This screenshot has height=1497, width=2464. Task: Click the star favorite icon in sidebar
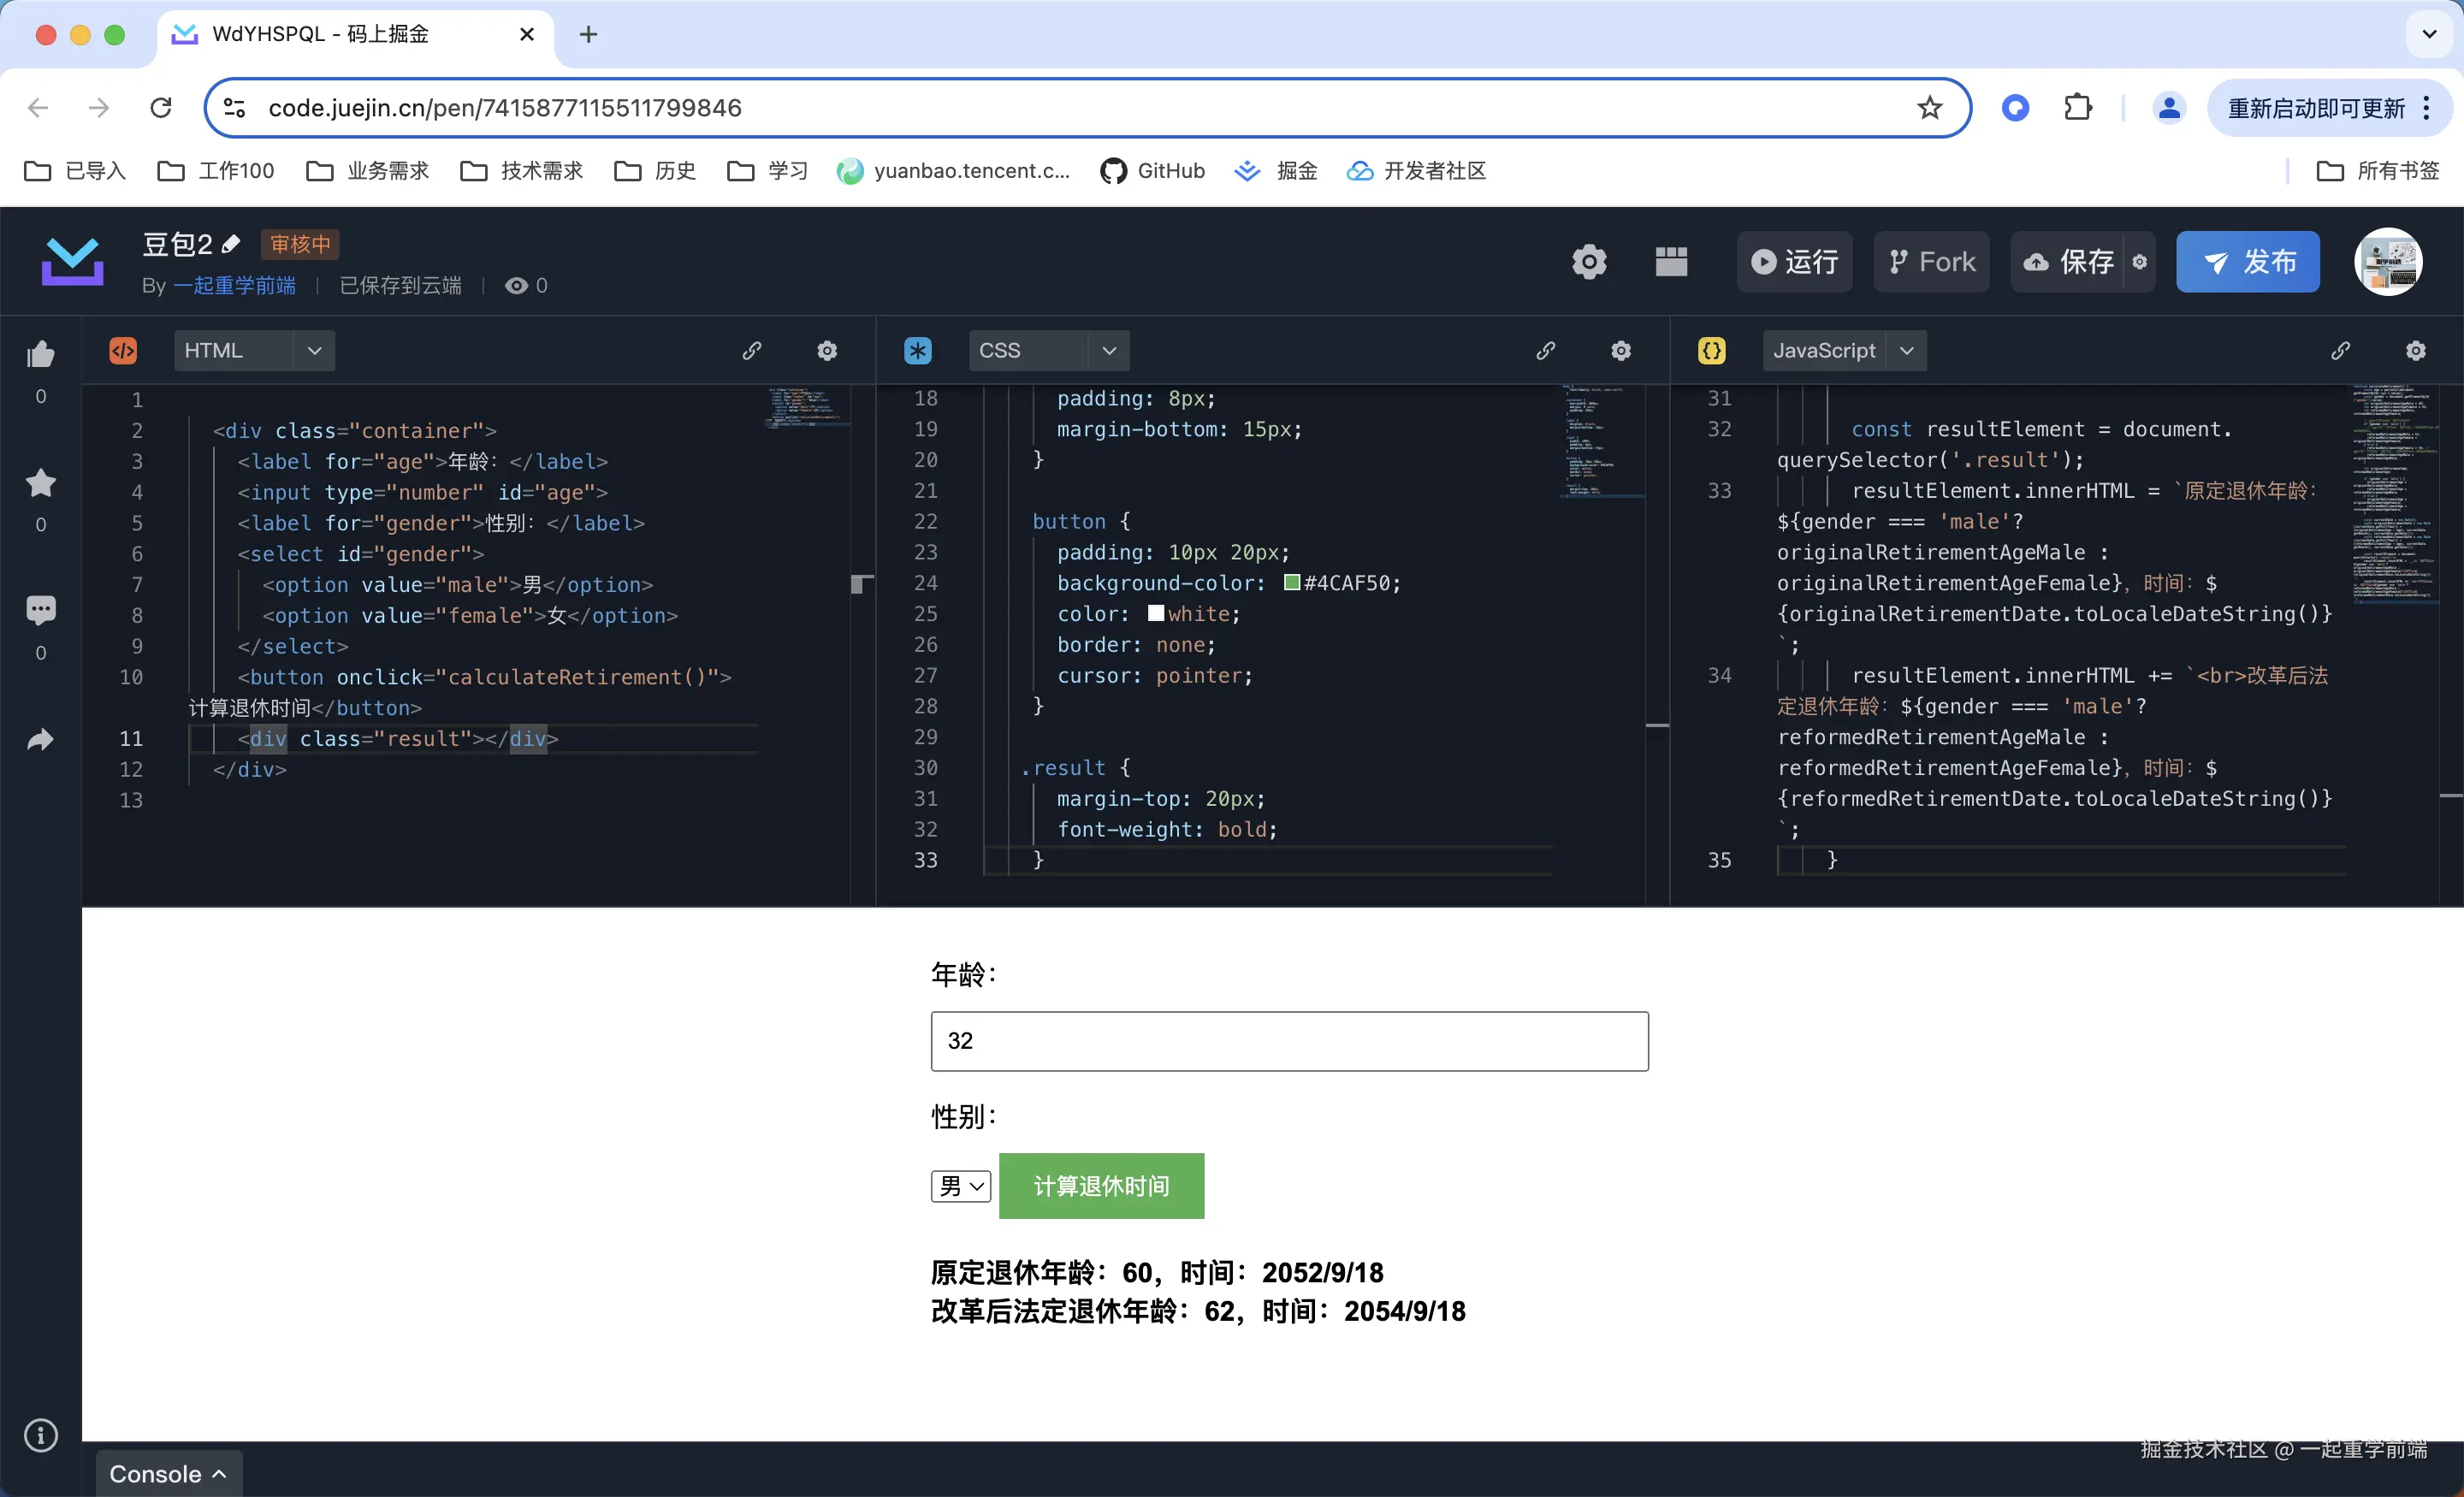(40, 483)
